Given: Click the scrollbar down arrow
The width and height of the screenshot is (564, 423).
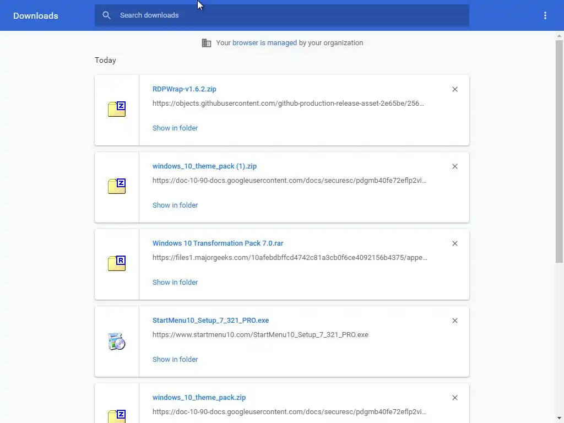Looking at the screenshot, I should pos(559,419).
